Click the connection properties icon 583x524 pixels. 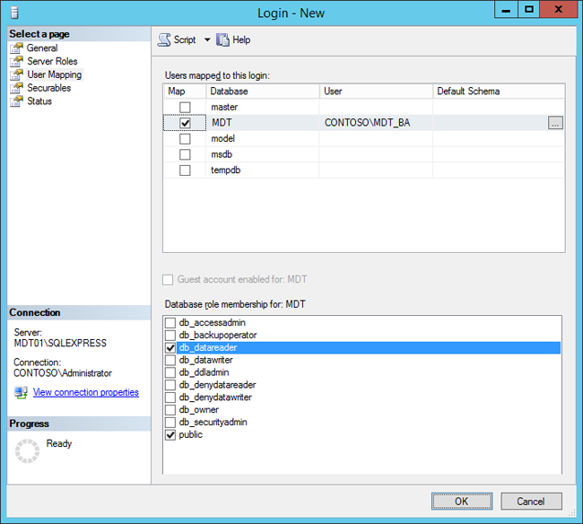[21, 392]
